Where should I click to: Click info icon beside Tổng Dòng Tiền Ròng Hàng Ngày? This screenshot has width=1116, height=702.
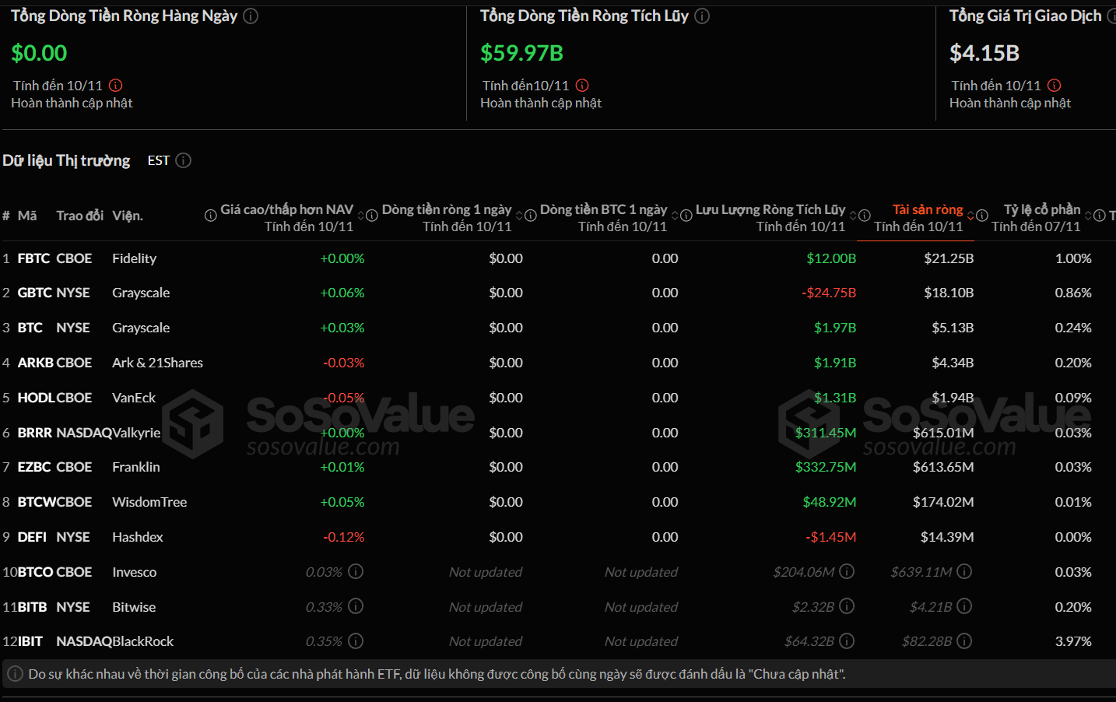coord(251,16)
